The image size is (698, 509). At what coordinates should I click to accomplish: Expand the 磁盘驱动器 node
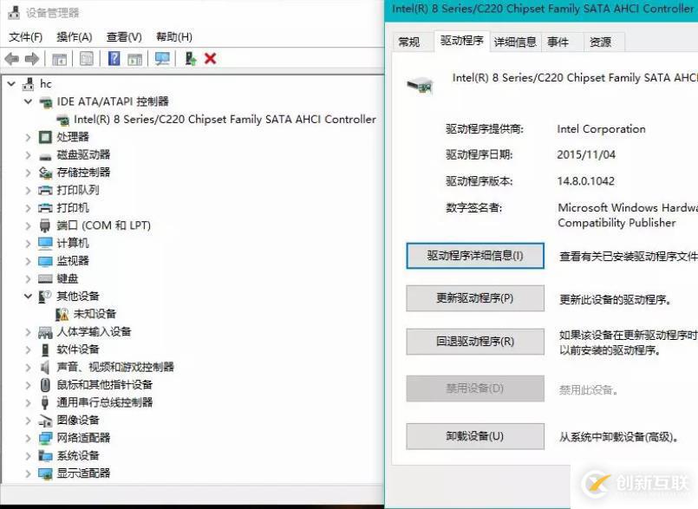point(28,155)
